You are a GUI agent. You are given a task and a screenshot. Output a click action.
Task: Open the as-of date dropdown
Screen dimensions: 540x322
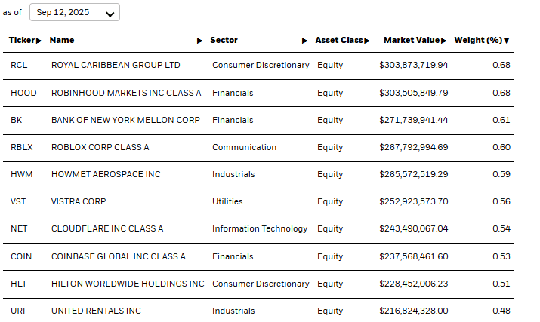pos(74,13)
